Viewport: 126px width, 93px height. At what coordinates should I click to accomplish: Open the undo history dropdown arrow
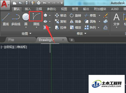[49, 3]
